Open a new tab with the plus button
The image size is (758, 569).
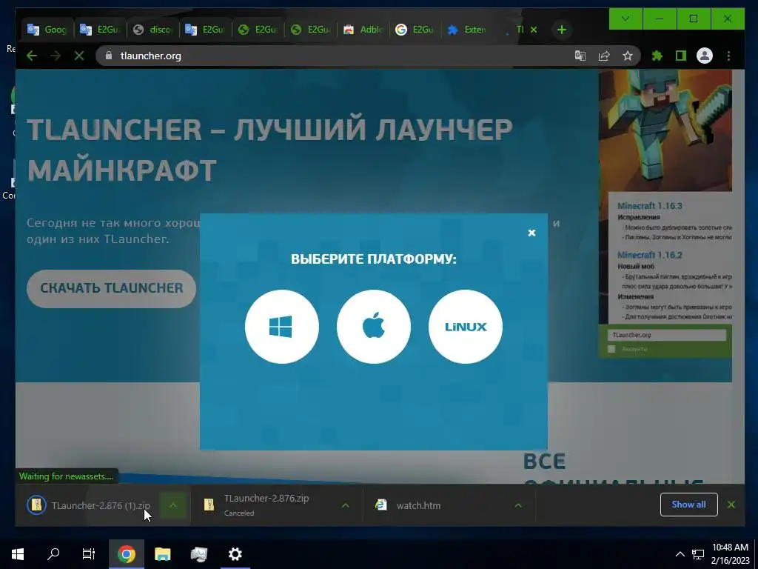562,30
